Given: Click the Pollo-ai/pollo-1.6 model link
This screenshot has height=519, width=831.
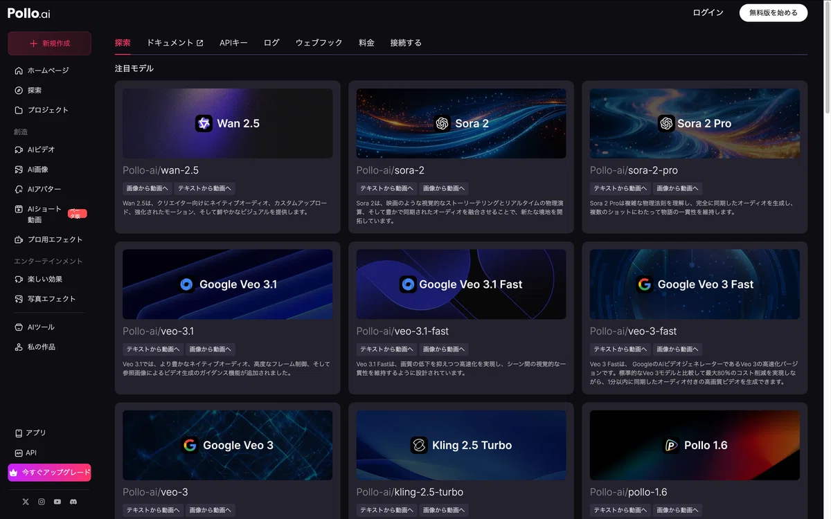Looking at the screenshot, I should click(x=629, y=492).
